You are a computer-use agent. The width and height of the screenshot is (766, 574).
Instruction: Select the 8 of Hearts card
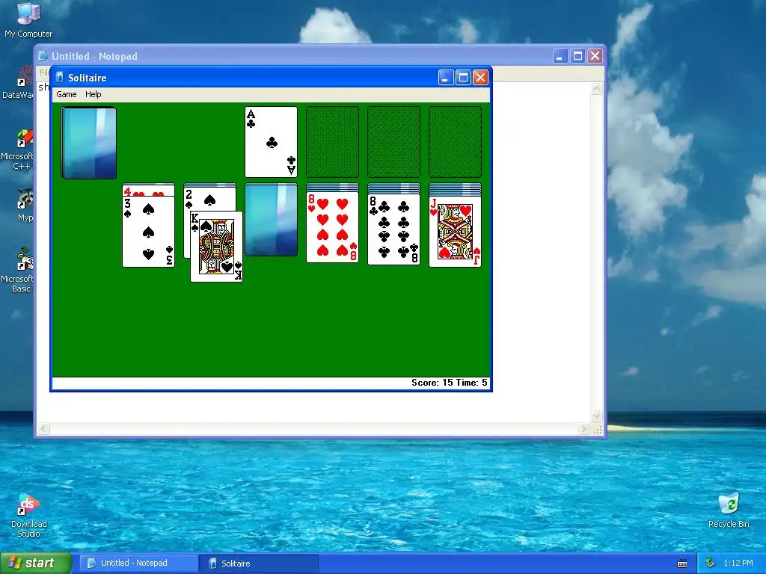[332, 227]
